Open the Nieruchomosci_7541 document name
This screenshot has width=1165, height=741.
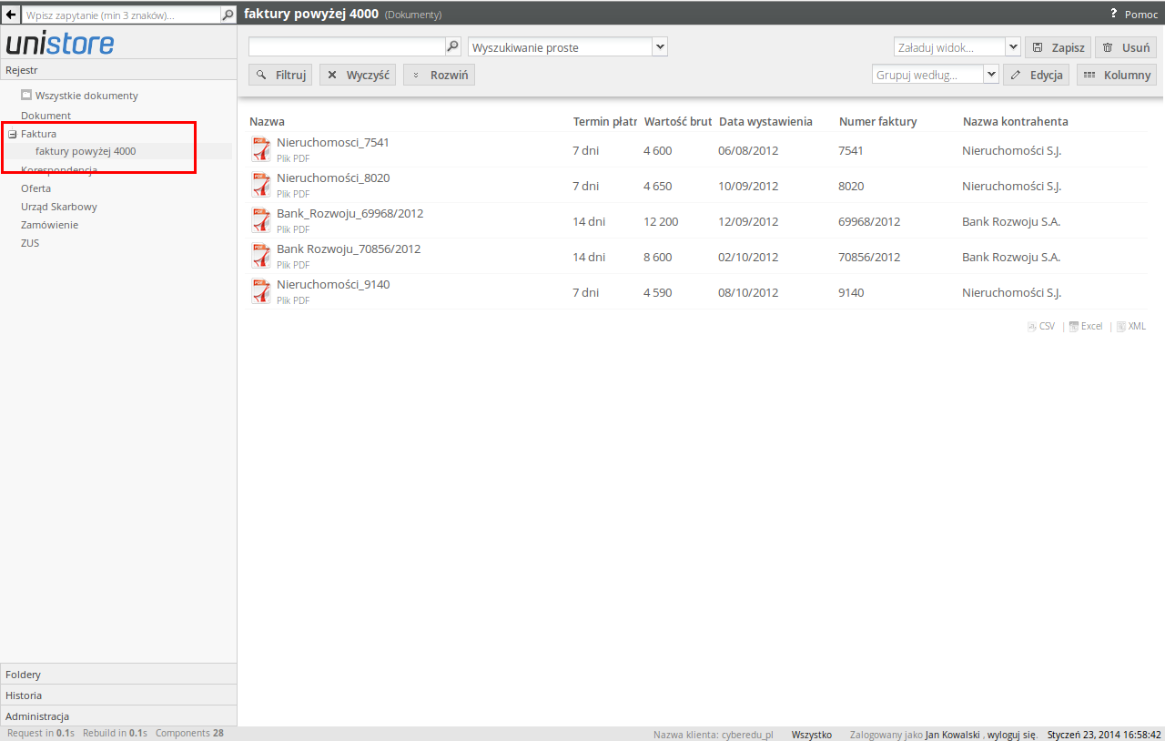pos(333,142)
